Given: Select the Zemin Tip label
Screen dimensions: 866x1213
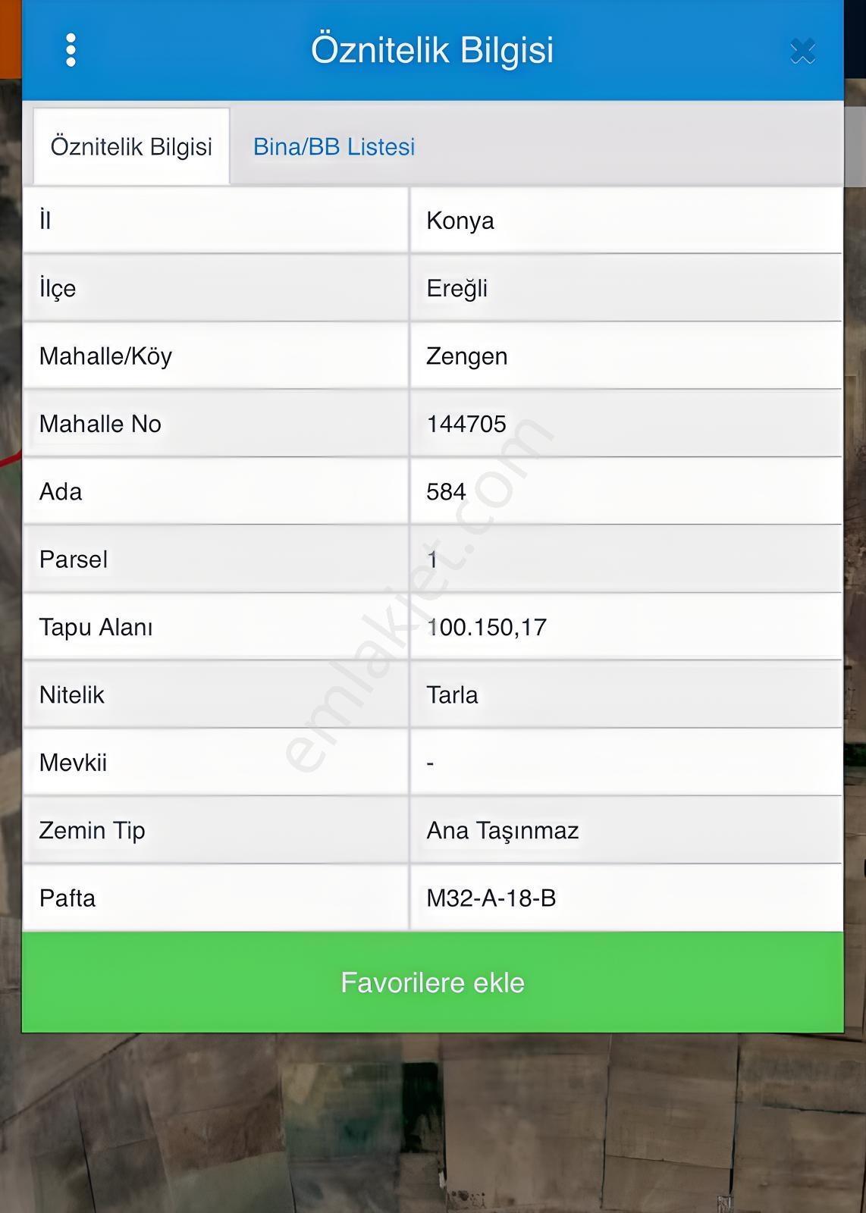Looking at the screenshot, I should (x=92, y=830).
